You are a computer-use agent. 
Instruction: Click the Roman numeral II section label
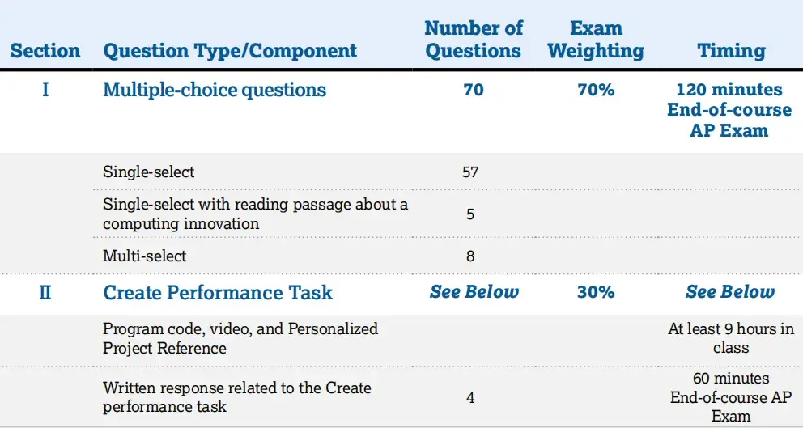click(x=45, y=292)
